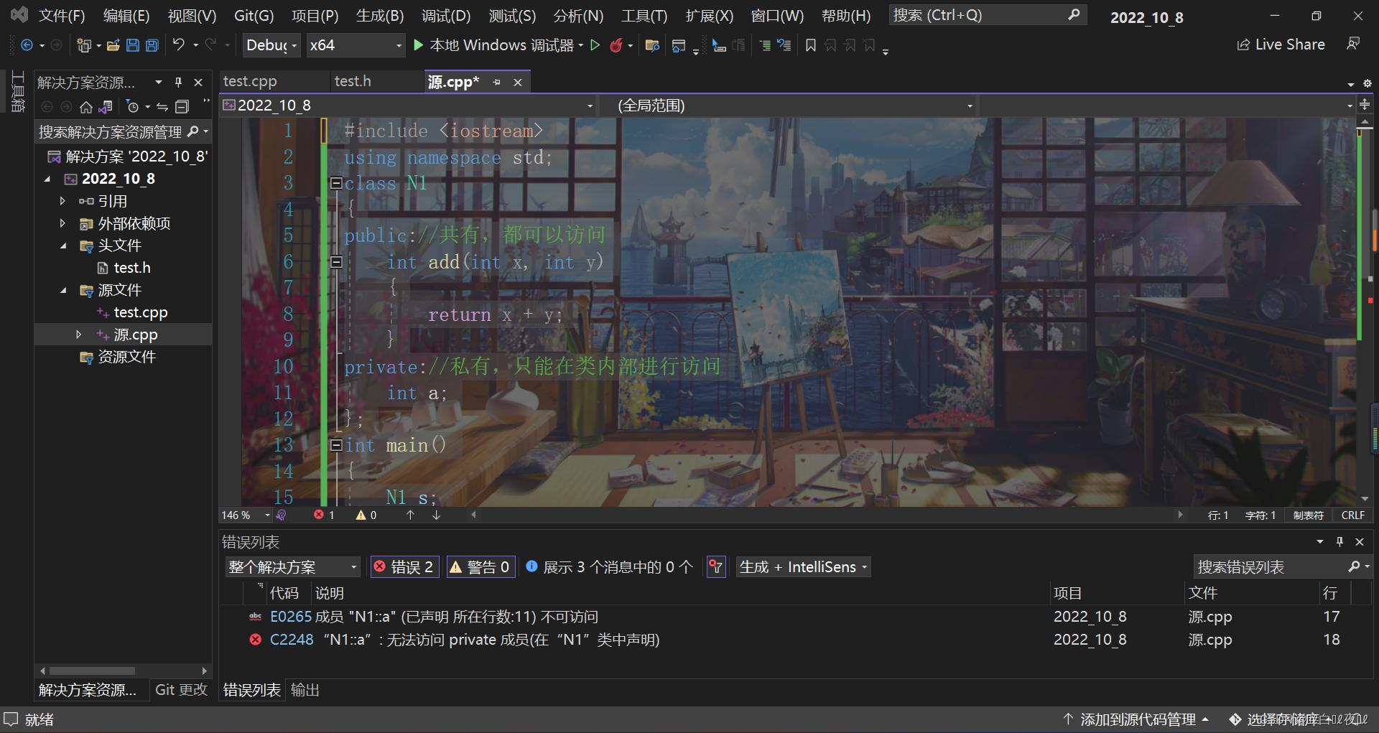Screen dimensions: 1379x733
Task: Collapse the 头文件 folder node
Action: pos(62,246)
